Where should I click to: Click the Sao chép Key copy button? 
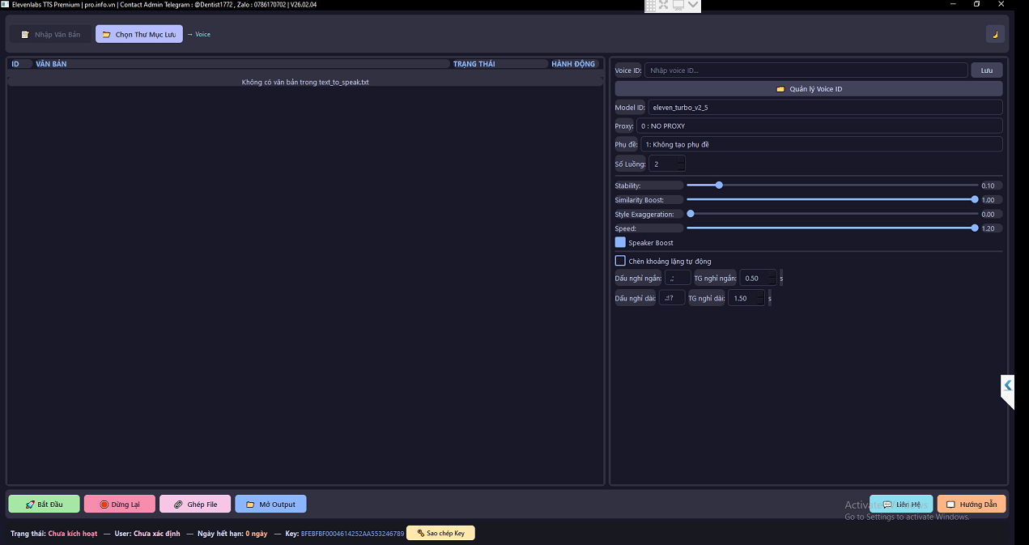click(x=440, y=534)
